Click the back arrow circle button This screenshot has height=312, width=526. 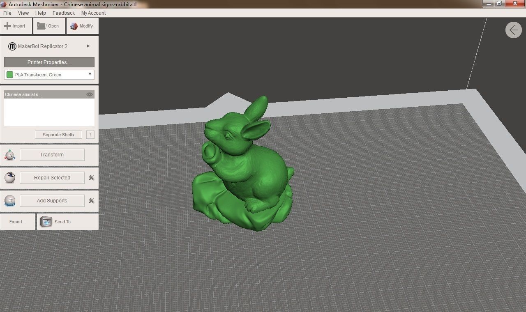[x=514, y=30]
